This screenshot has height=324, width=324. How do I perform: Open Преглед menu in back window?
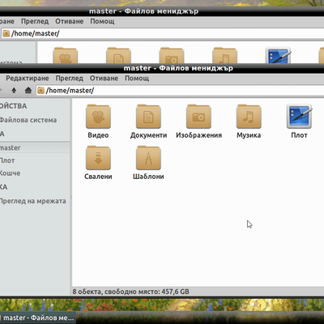35,21
